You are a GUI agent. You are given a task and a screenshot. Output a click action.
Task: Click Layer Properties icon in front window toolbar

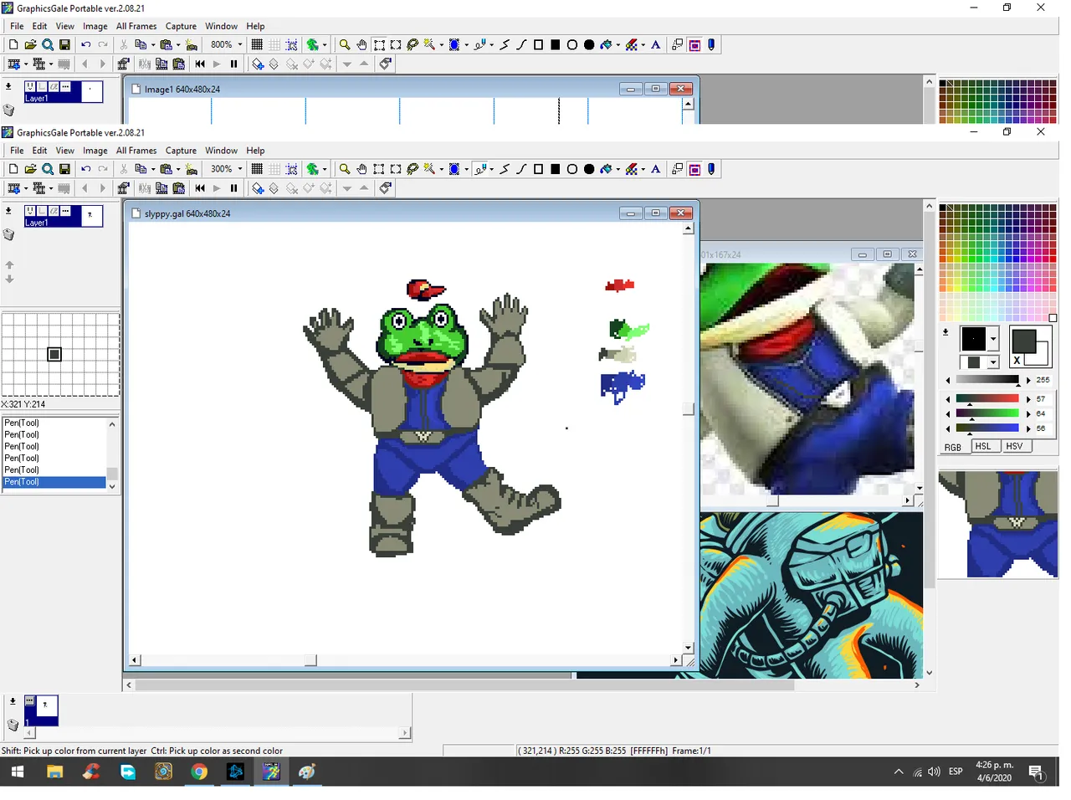(x=386, y=188)
